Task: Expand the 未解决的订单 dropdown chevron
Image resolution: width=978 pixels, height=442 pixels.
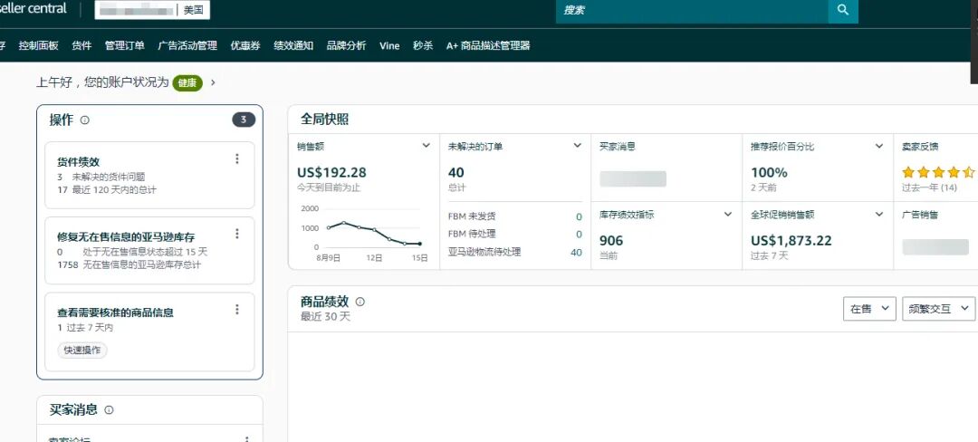Action: pyautogui.click(x=578, y=146)
